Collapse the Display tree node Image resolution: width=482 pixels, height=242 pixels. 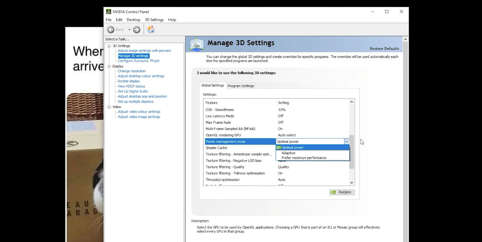(x=109, y=67)
